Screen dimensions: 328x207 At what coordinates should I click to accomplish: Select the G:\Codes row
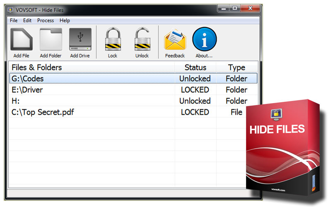133,79
